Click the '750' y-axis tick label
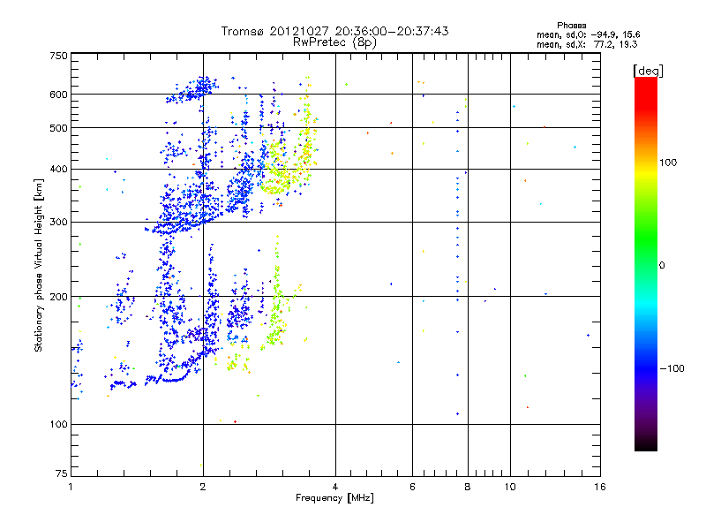706x530 pixels. (58, 56)
